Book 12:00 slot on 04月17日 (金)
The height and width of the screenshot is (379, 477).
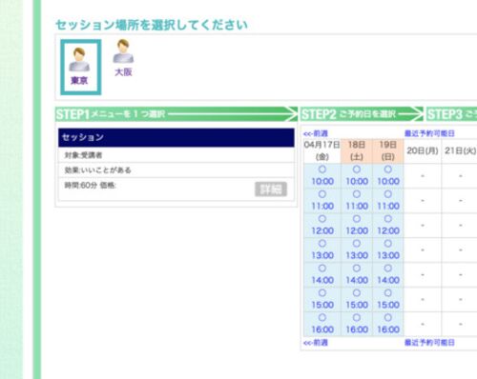click(322, 226)
